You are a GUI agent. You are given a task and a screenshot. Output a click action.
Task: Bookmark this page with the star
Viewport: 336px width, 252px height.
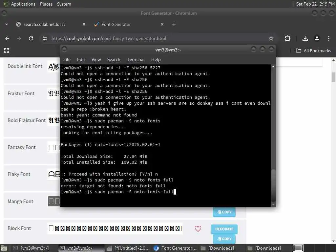click(x=271, y=38)
